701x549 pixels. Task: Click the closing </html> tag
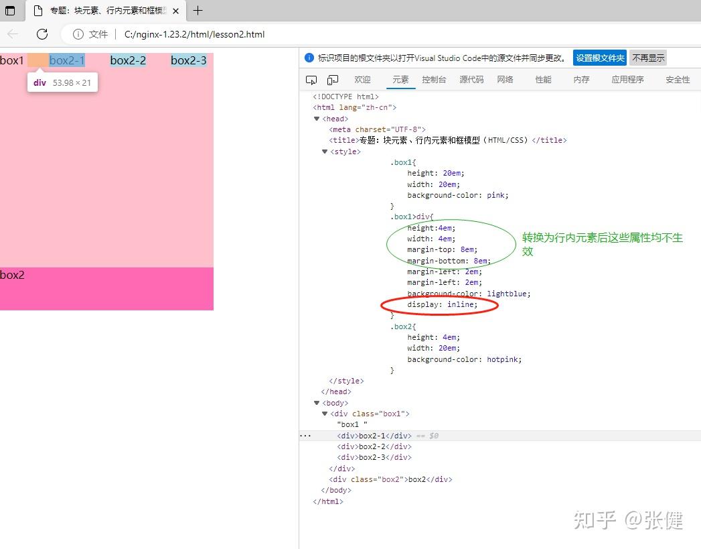click(327, 501)
